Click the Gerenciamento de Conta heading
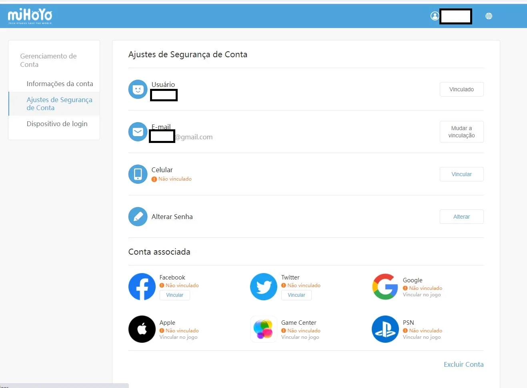527x388 pixels. coord(48,60)
